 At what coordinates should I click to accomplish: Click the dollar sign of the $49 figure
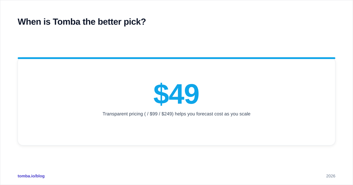pos(161,94)
